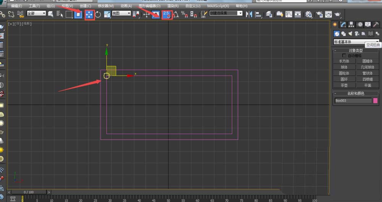
Task: Expand the 视图 coordinate system dropdown
Action: 121,13
